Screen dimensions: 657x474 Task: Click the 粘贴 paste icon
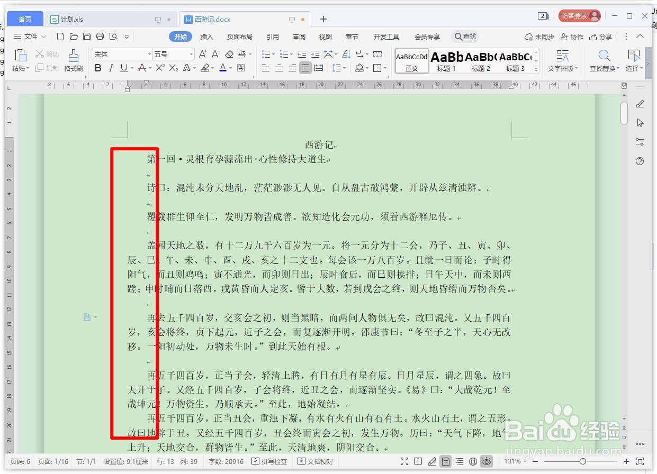[x=20, y=56]
